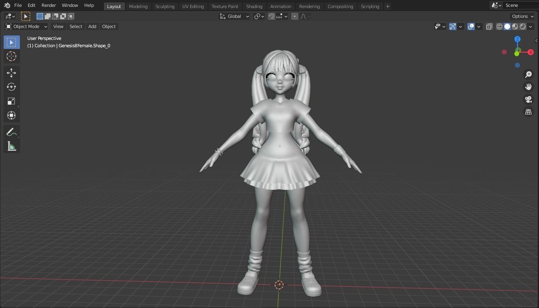Enable wireframe viewport shading

click(499, 26)
